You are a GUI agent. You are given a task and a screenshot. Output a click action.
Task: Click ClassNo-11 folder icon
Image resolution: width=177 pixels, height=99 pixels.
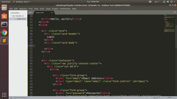pyautogui.click(x=14, y=16)
